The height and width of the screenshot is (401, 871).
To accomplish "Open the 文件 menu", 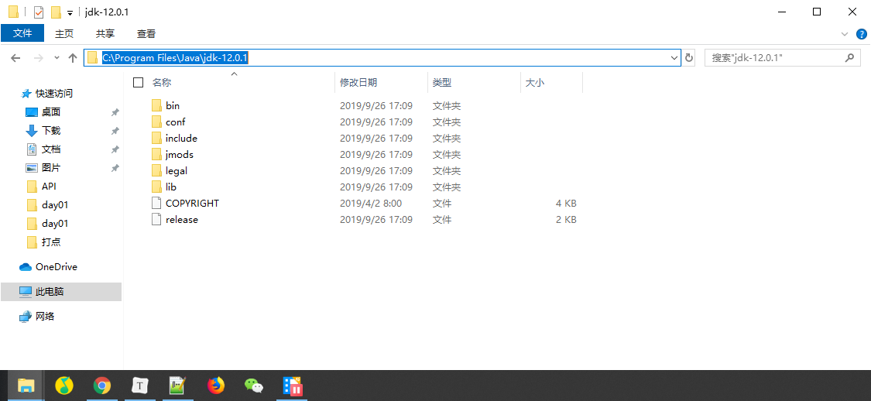I will (x=22, y=33).
